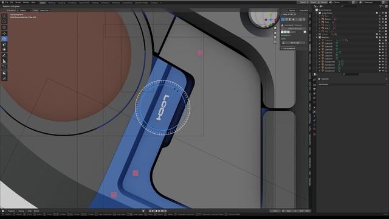Open the Add Modifier dropdown
389x219 pixels.
pyautogui.click(x=353, y=85)
